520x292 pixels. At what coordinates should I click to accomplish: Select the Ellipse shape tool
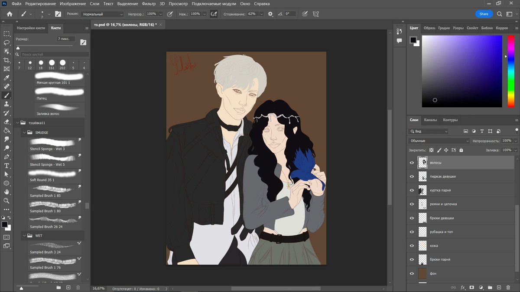coord(6,183)
